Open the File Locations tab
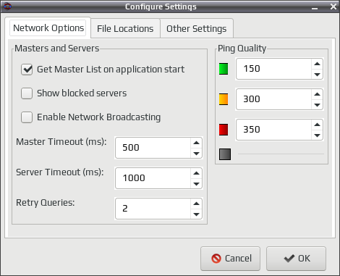Screen dimensions: 340x276 pos(125,28)
